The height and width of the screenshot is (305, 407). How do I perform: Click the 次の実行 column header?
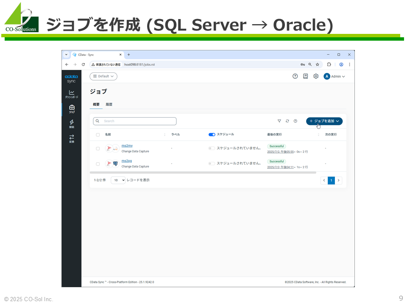331,135
